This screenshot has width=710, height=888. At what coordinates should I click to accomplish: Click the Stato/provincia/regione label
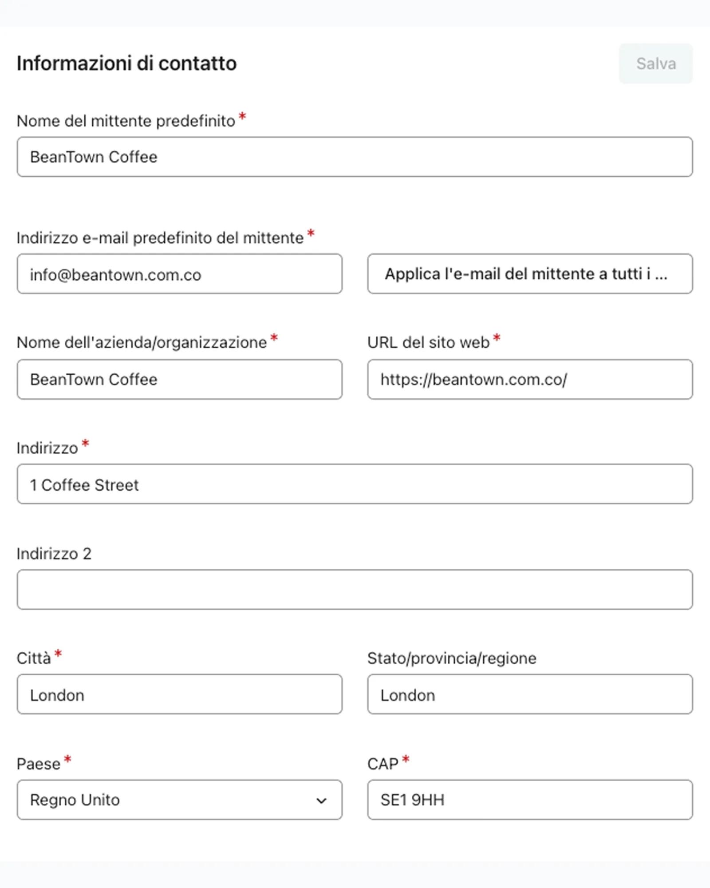(452, 658)
